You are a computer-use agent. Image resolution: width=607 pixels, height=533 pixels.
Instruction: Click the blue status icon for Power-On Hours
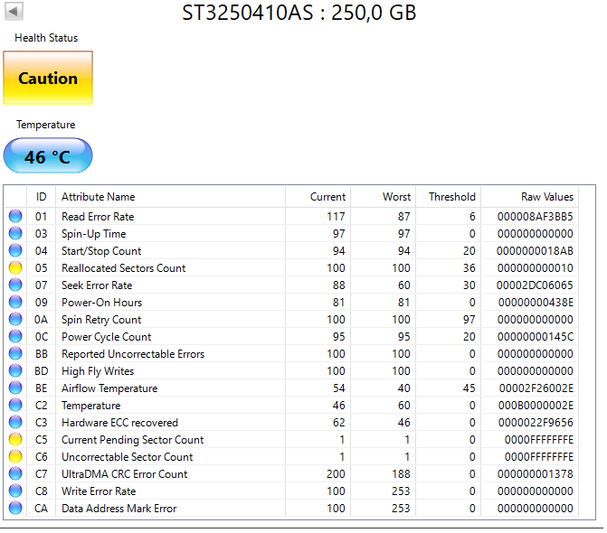[x=15, y=302]
